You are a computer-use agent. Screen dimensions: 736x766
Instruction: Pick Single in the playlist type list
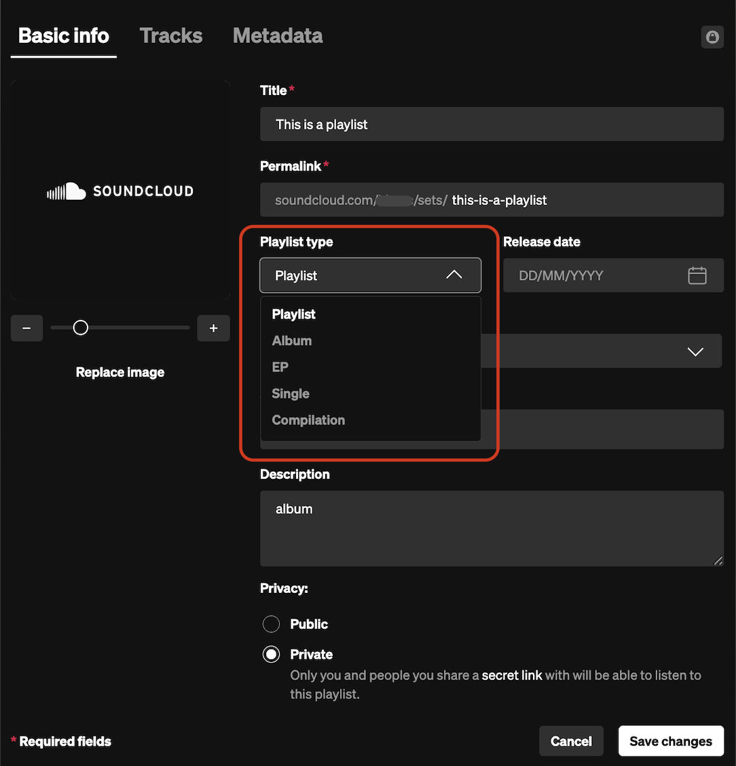tap(291, 394)
